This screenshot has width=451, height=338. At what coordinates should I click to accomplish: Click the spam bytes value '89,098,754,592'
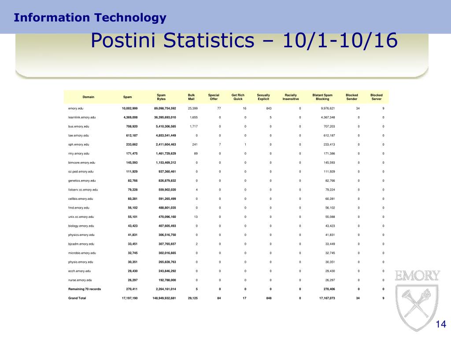165,109
